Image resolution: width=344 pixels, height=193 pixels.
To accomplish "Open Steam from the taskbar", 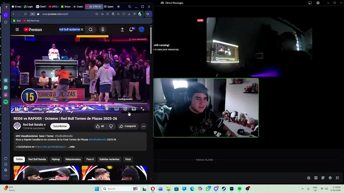I will tap(224, 189).
